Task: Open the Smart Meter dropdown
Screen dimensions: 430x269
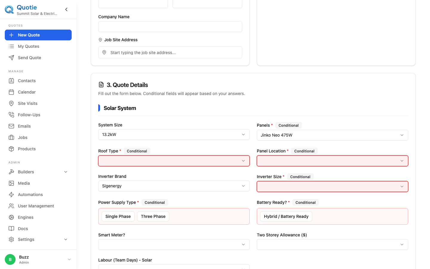Action: [174, 244]
